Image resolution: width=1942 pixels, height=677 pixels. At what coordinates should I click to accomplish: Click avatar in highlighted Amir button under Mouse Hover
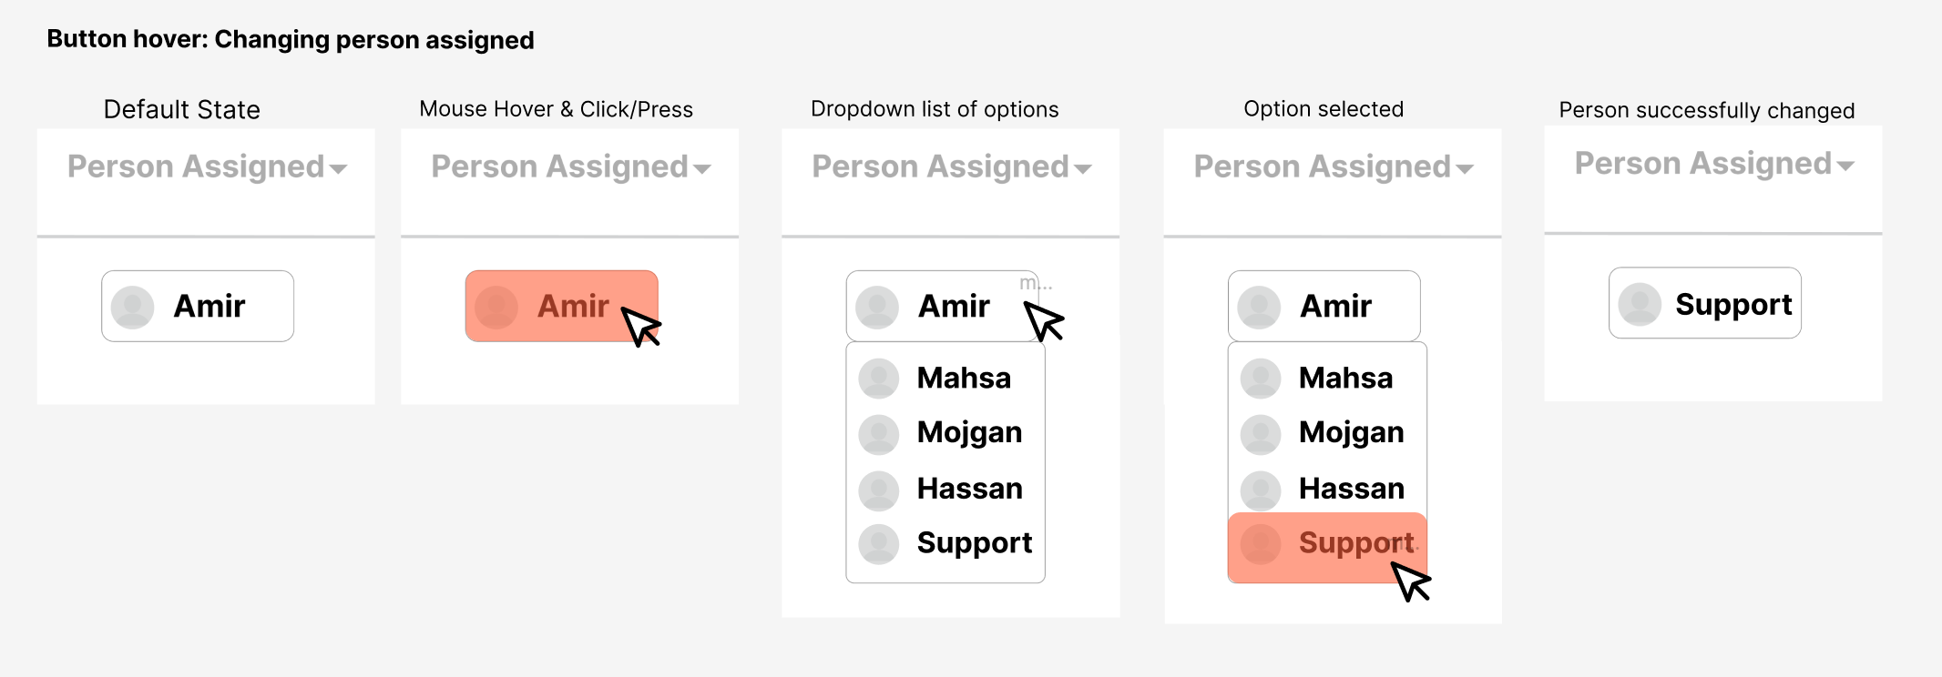tap(496, 308)
